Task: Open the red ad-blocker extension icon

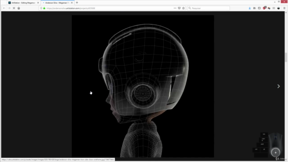Action: click(x=264, y=8)
